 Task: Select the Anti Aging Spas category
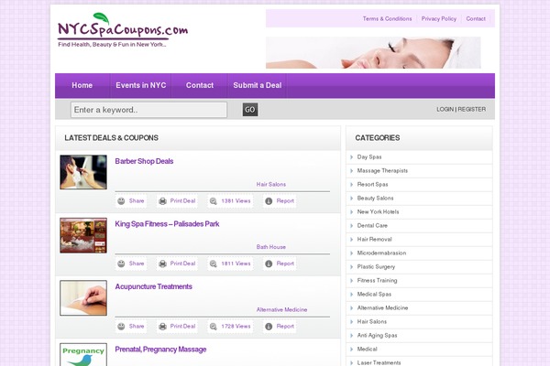point(377,336)
